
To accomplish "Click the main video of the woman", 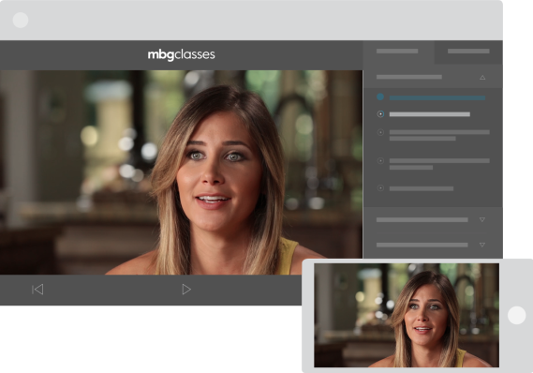I will pos(181,172).
